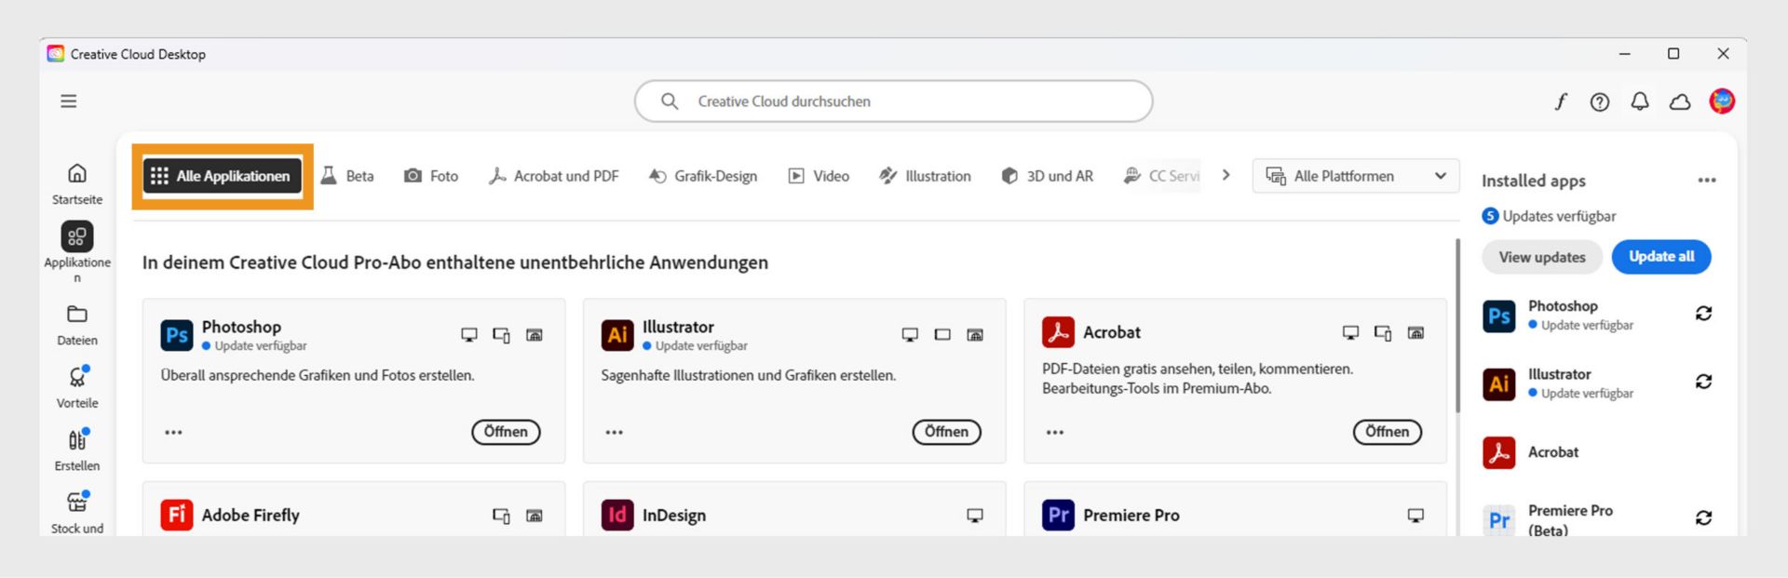The height and width of the screenshot is (578, 1788).
Task: Open Dateien in the sidebar
Action: tap(77, 326)
